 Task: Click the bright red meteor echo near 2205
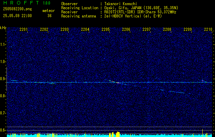[118, 83]
